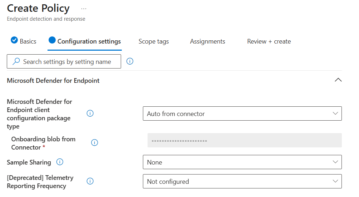Open the Auto from connector dropdown
359x197 pixels.
coord(242,113)
